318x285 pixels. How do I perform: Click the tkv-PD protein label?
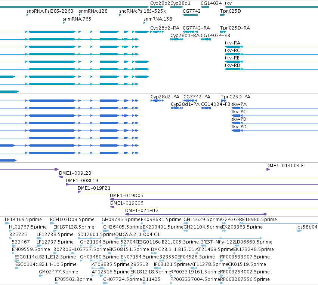click(x=239, y=127)
